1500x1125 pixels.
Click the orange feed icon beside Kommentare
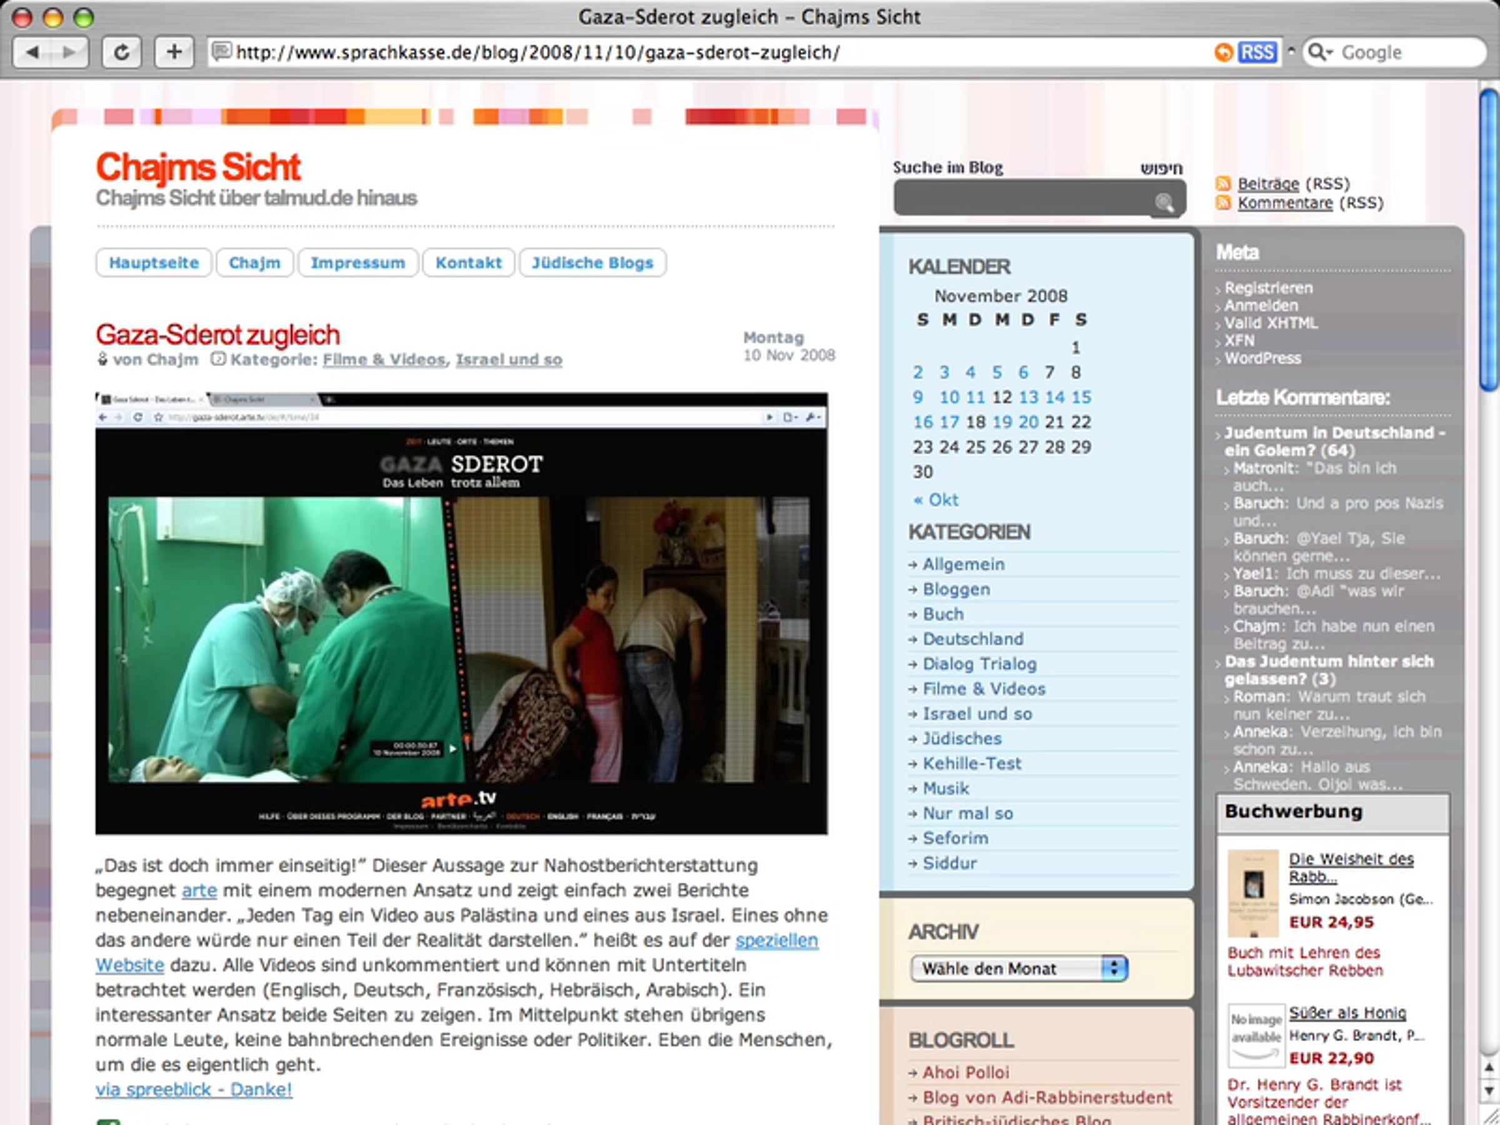tap(1223, 202)
